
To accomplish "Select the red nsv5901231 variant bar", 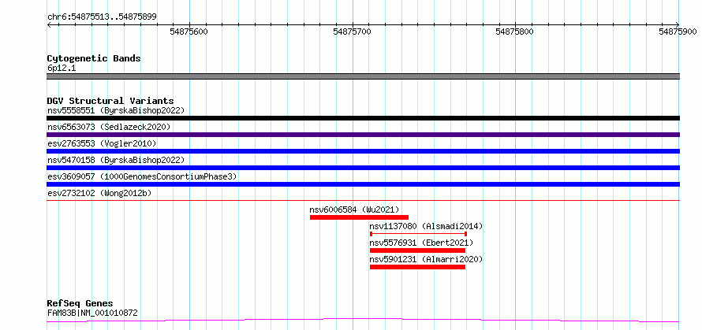I will [418, 267].
